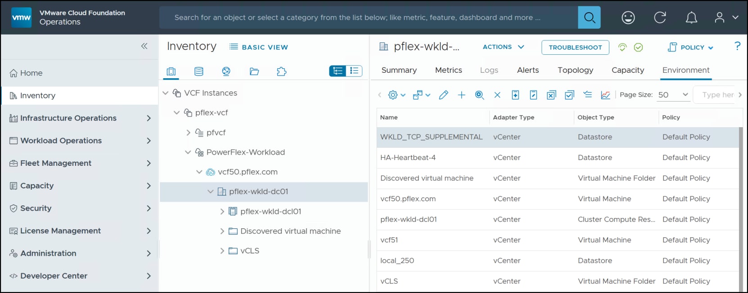Click the document-plus toolbar icon
Screen dimensions: 748x293
tap(515, 95)
